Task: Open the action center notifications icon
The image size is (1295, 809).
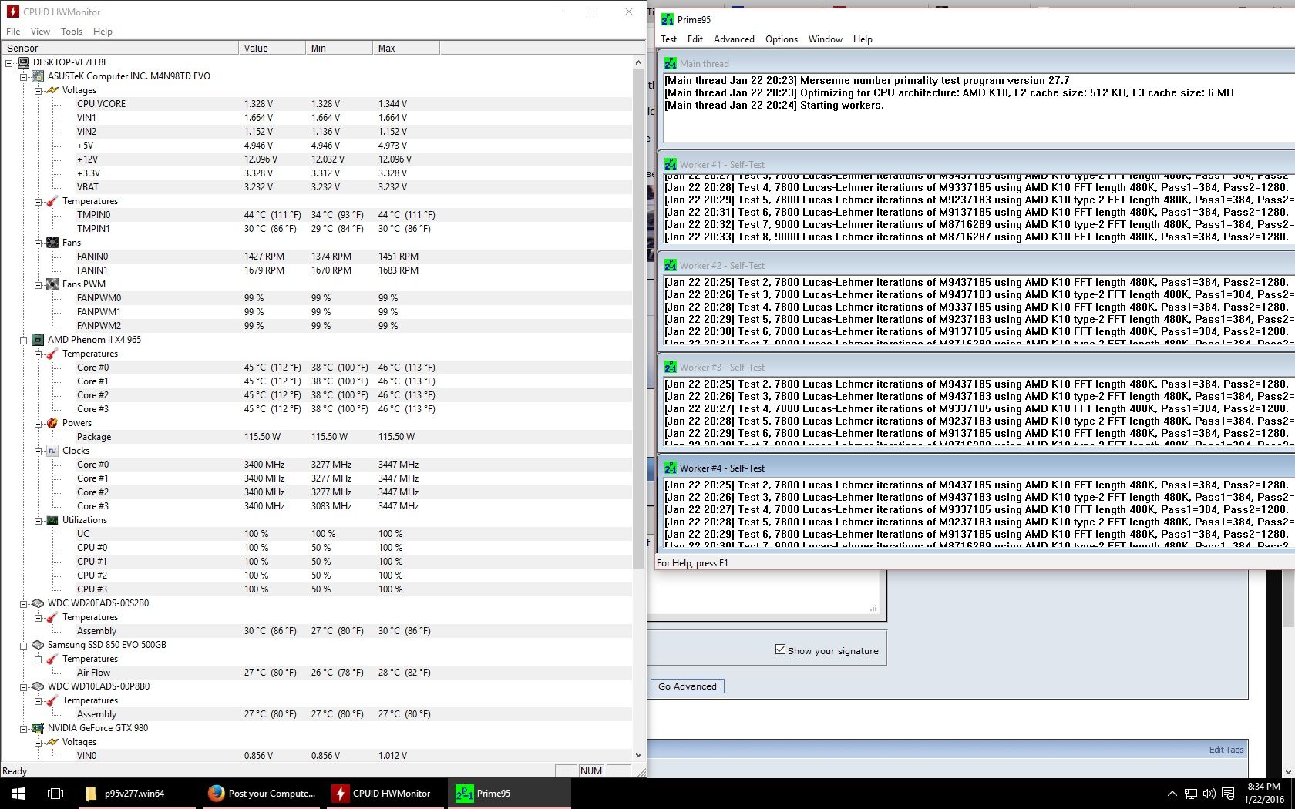Action: click(1227, 793)
